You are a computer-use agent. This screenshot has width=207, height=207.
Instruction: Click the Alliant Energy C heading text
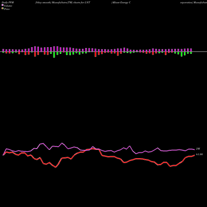pos(121,2)
